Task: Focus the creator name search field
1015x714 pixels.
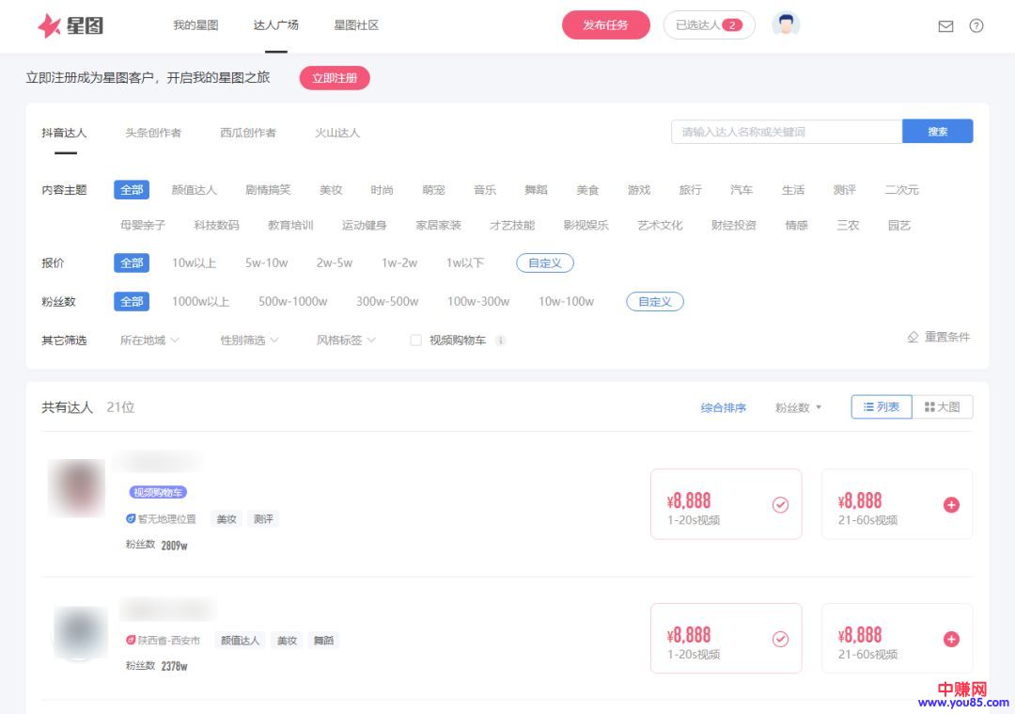Action: tap(786, 132)
